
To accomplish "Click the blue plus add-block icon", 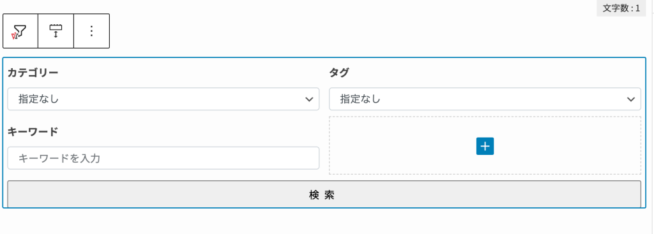I will point(485,146).
